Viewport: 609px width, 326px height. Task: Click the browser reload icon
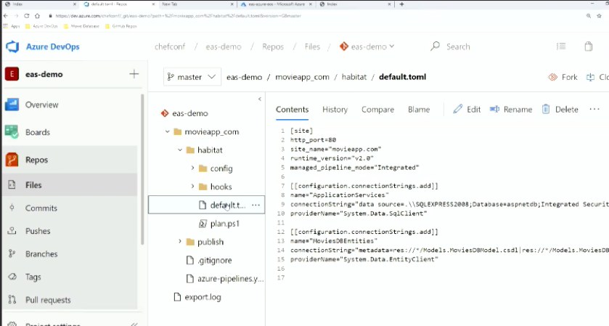(26, 16)
